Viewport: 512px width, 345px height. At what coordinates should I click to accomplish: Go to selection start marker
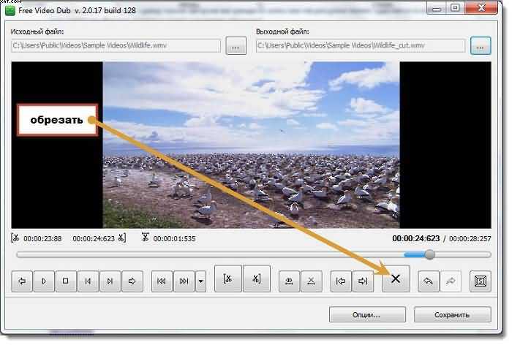pos(341,281)
